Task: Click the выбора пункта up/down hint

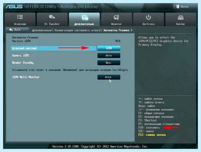Action: coord(151,103)
